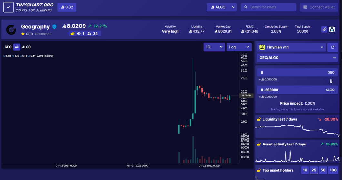Select top 100 asset holders

[333, 170]
